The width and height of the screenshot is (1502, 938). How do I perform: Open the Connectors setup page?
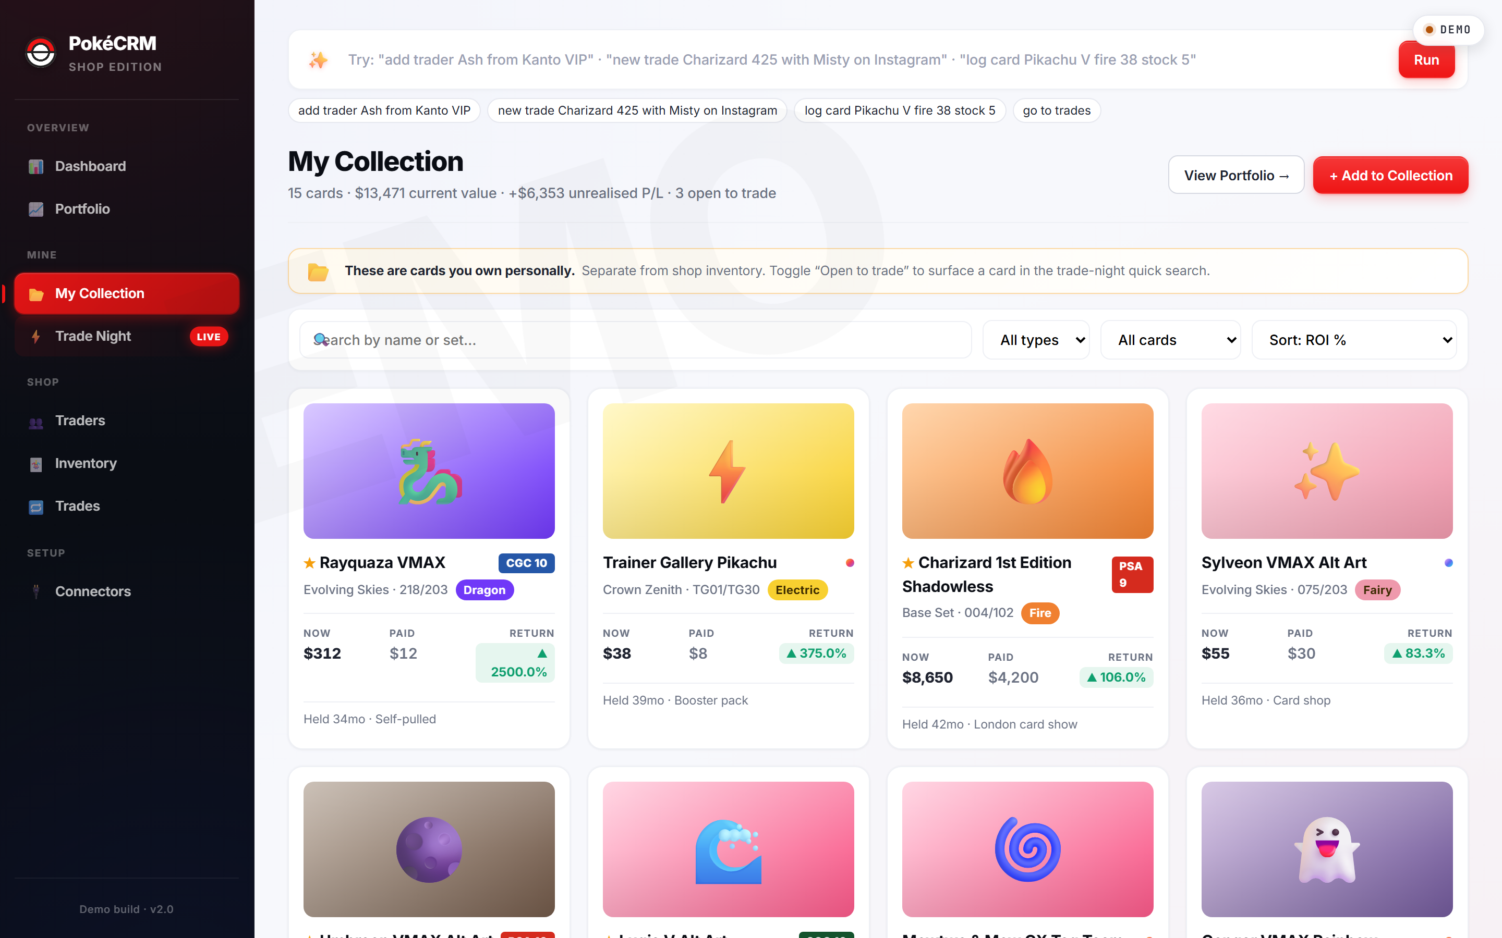[x=127, y=591]
